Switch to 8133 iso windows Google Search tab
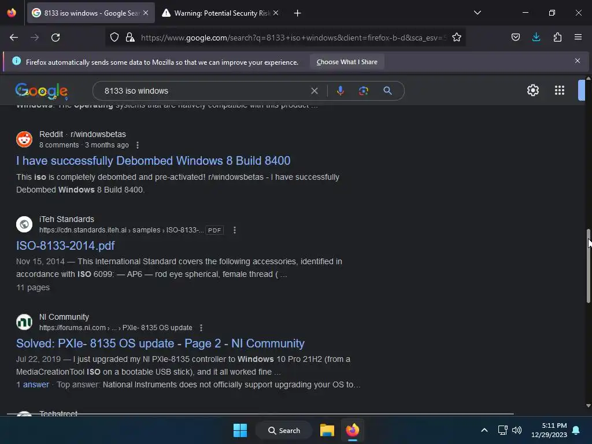592x444 pixels. click(x=91, y=13)
